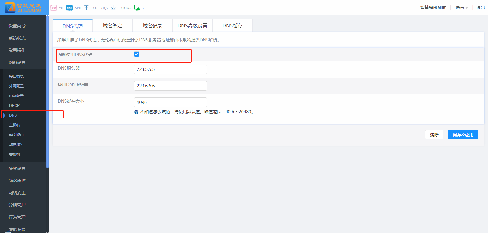488x233 pixels.
Task: Click the arrow marker beside DNS in sidebar
Action: tap(4, 115)
